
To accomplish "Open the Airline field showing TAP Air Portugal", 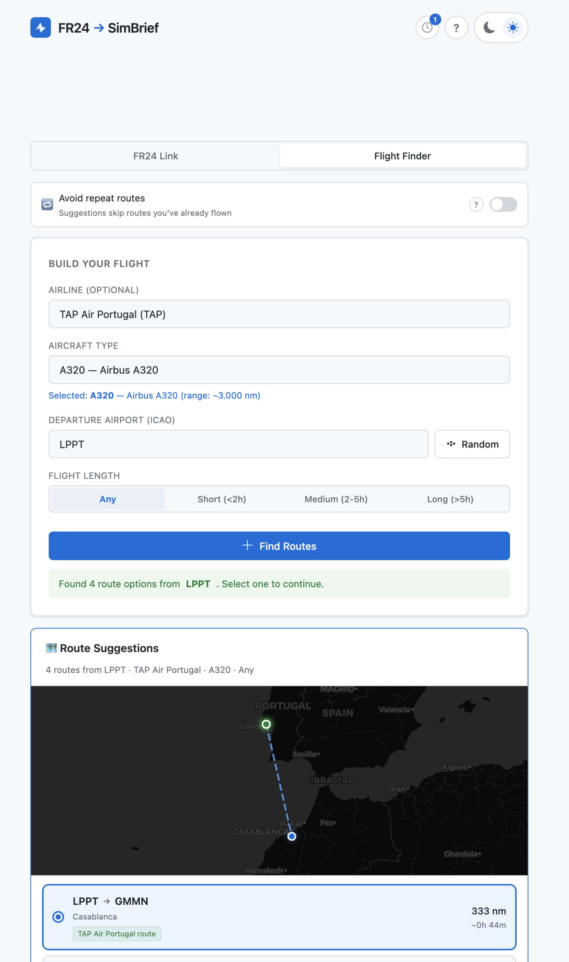I will [279, 314].
